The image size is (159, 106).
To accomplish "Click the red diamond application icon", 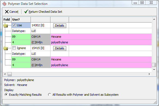I will (x=4, y=4).
